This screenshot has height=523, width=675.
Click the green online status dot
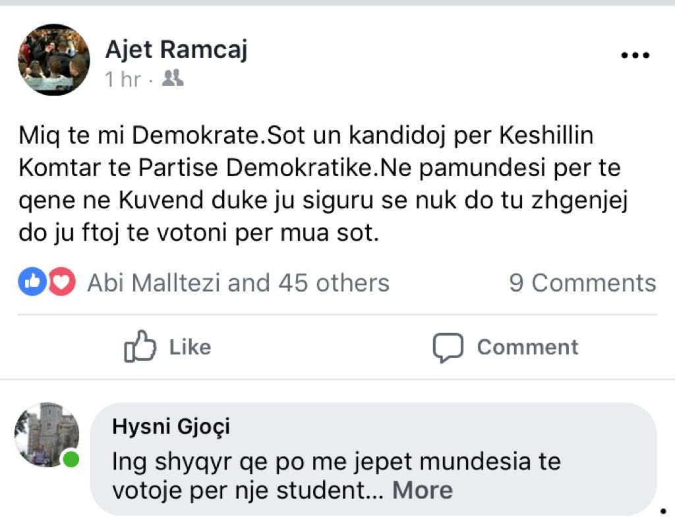click(x=71, y=459)
